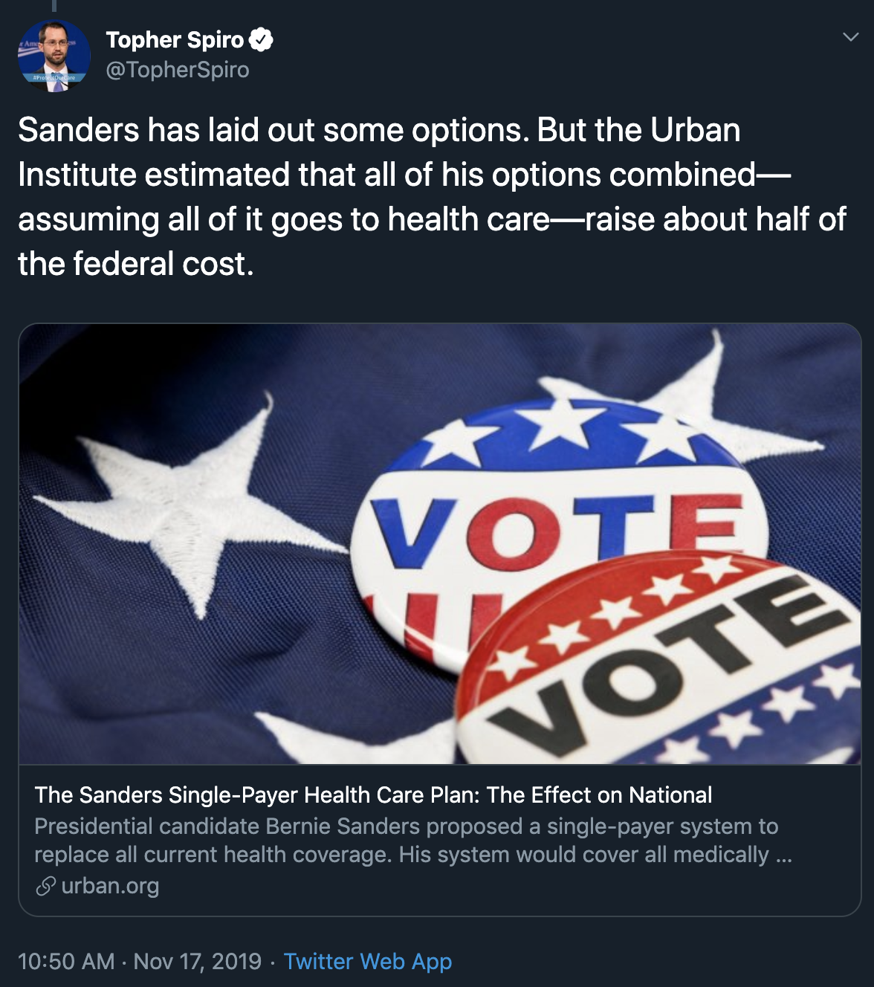Click the phrase 'the federal cost.' in tweet
Viewport: 874px width, 987px height.
(136, 264)
